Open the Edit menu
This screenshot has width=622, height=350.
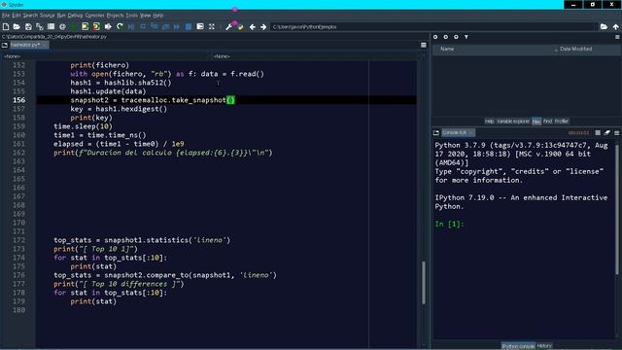click(17, 16)
